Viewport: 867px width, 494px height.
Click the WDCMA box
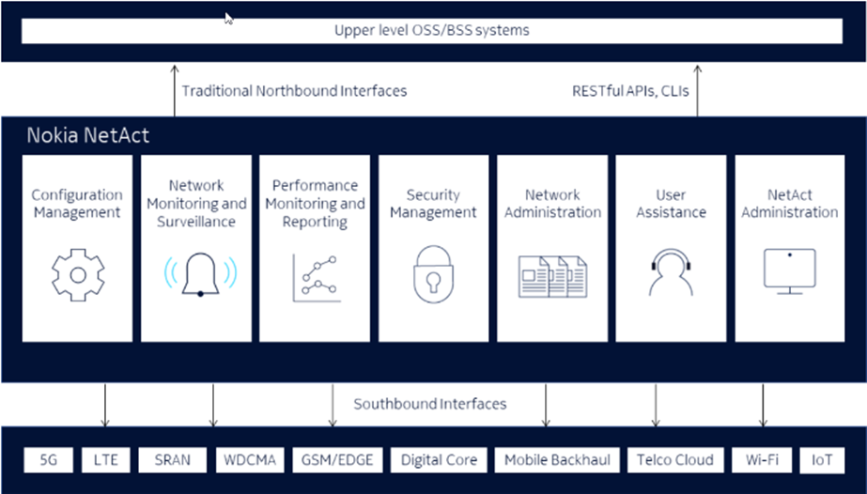250,460
